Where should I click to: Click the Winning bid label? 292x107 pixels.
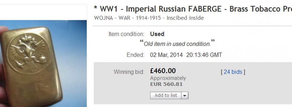click(129, 72)
